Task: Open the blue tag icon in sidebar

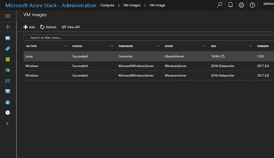Action: click(x=8, y=49)
